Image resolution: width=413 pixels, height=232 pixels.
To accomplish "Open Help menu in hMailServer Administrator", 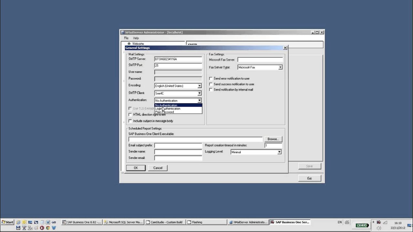I will coord(136,38).
